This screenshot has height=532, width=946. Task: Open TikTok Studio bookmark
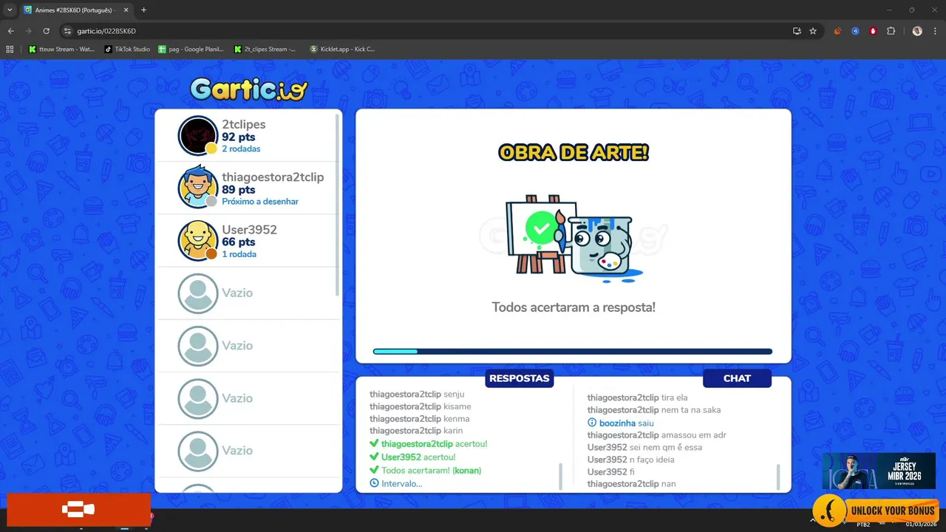(127, 50)
